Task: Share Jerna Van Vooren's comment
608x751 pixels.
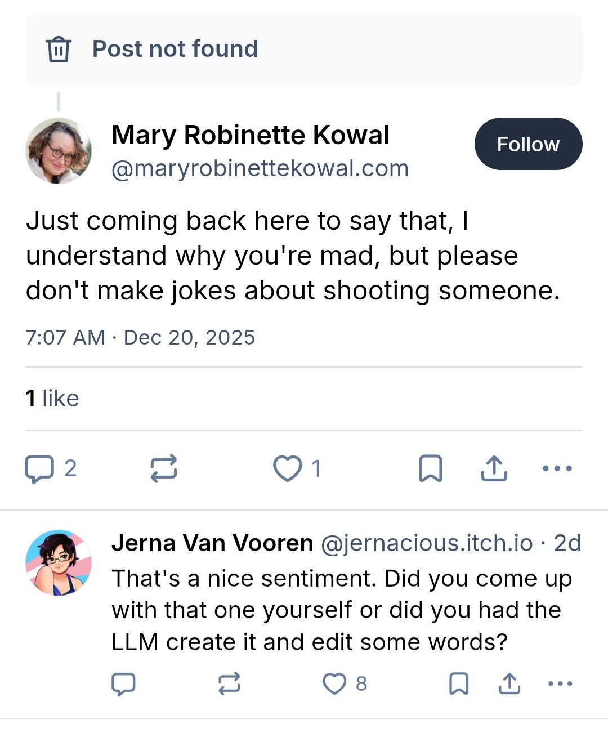Action: pos(509,683)
